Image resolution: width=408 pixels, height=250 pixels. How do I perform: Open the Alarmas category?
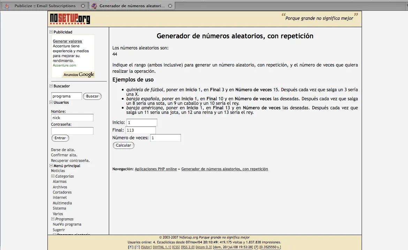(x=60, y=181)
